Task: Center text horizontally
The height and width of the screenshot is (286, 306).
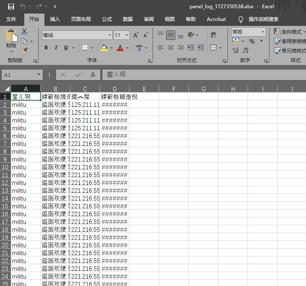Action: pyautogui.click(x=171, y=48)
